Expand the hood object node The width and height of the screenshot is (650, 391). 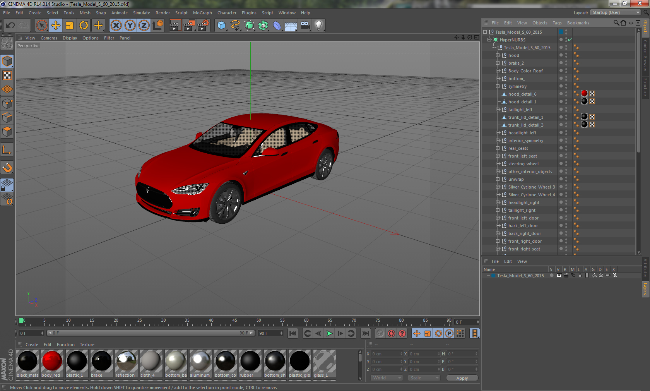[498, 55]
